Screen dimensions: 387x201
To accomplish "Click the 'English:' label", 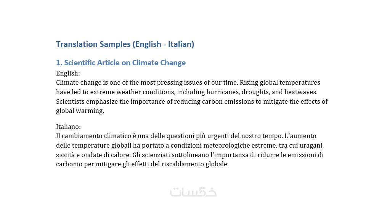I will coord(68,73).
